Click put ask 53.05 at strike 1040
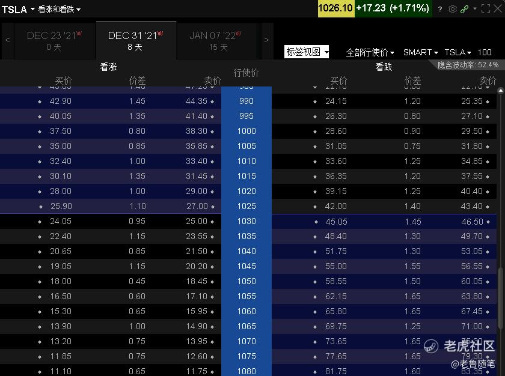The image size is (505, 376). tap(472, 251)
